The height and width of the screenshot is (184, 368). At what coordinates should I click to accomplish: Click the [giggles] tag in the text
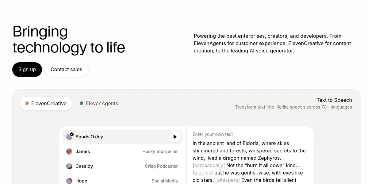pos(203,173)
